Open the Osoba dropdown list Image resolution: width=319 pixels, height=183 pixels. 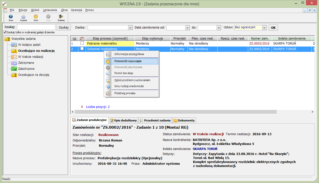click(130, 28)
